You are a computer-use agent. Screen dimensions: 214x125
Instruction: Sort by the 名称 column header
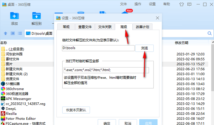pos(4,43)
